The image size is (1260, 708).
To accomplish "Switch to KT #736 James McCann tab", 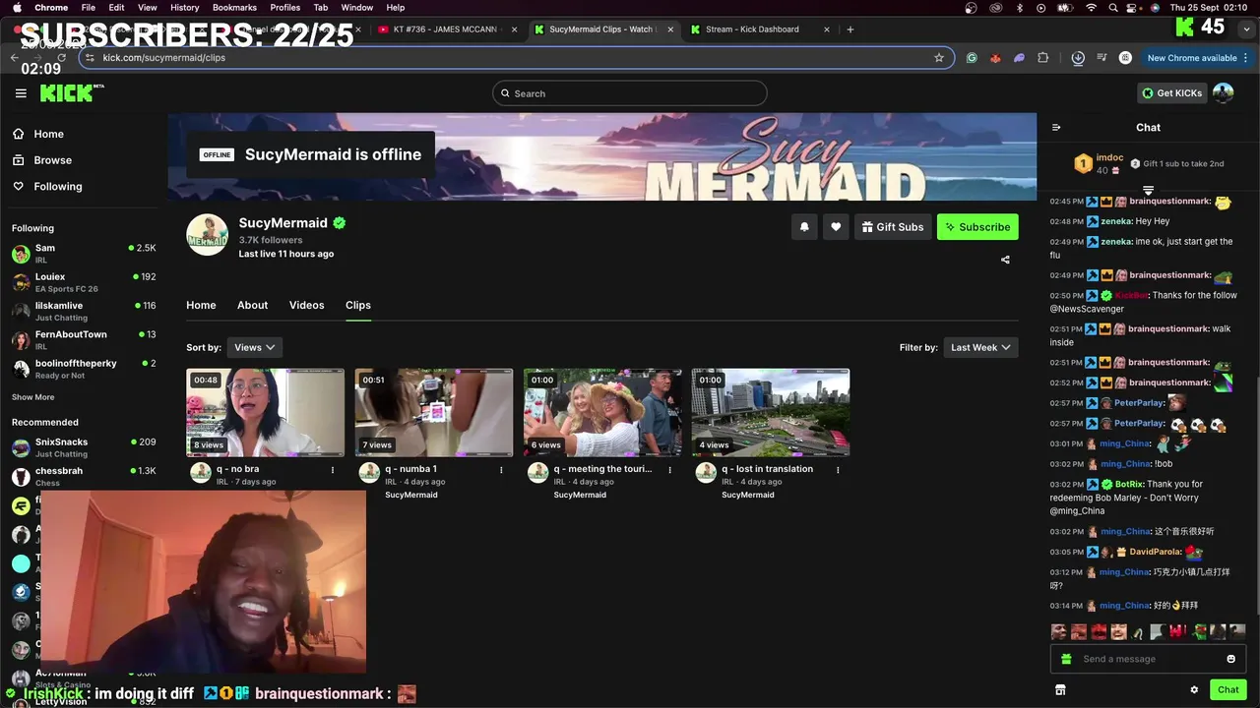I will tap(448, 29).
